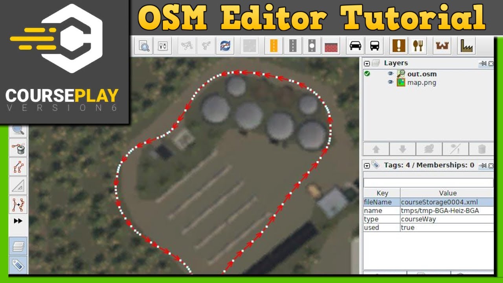Delete layer trash button
503x283 pixels.
(481, 149)
